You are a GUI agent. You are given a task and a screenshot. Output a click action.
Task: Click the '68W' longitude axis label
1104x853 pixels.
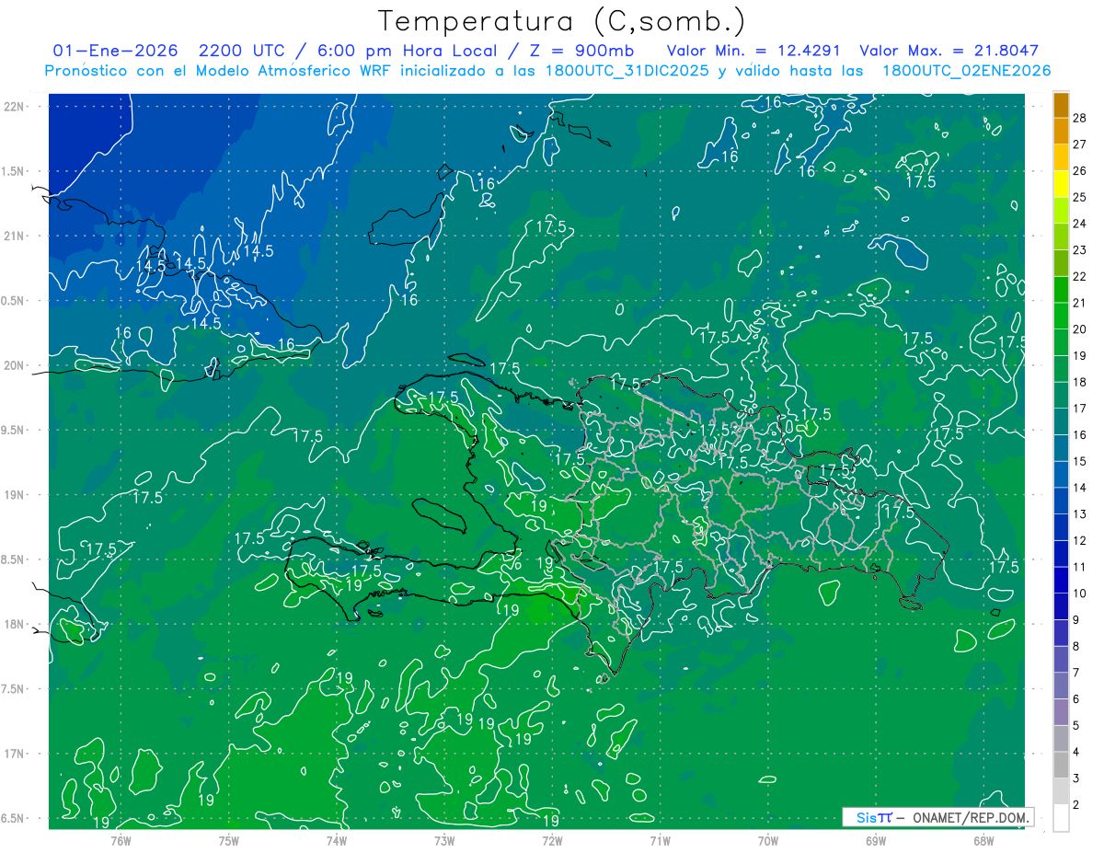coord(983,840)
